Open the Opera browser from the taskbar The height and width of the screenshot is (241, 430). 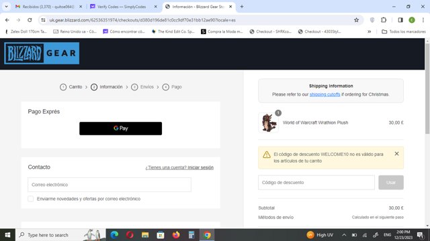130,235
